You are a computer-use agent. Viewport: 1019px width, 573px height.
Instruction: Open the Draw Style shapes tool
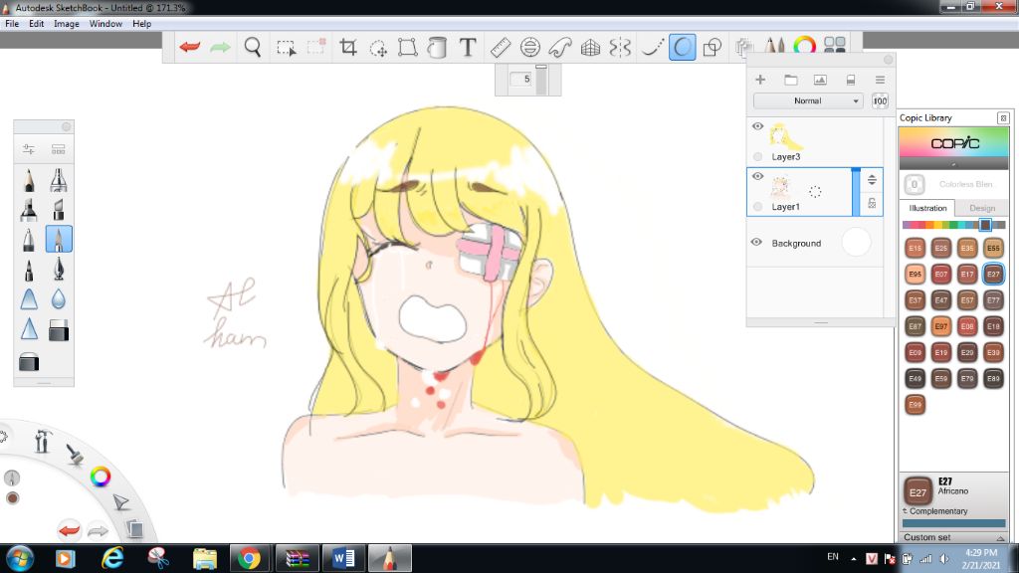(713, 47)
